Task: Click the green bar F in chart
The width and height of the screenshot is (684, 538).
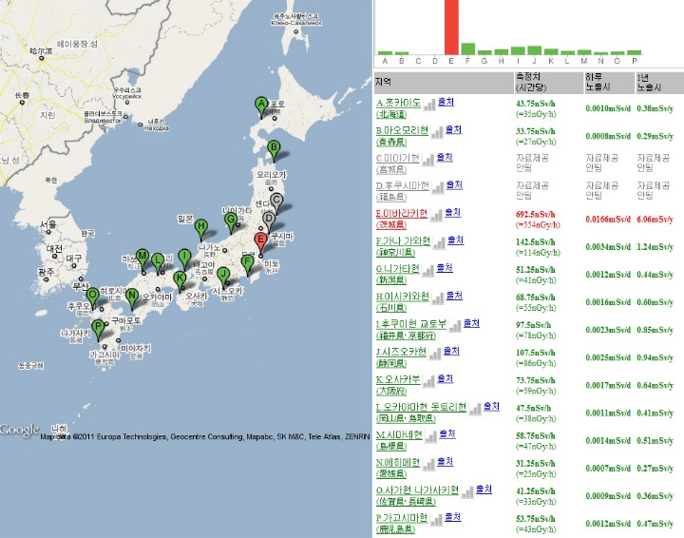Action: pyautogui.click(x=467, y=48)
